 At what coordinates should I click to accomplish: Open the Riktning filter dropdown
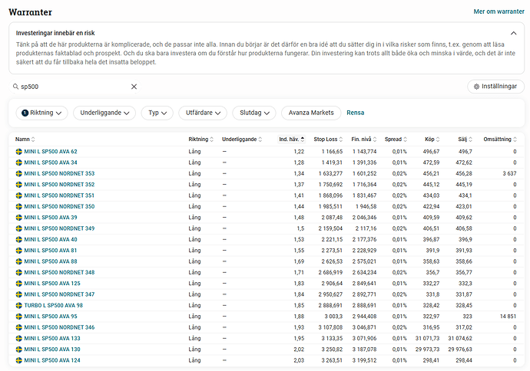coord(41,113)
